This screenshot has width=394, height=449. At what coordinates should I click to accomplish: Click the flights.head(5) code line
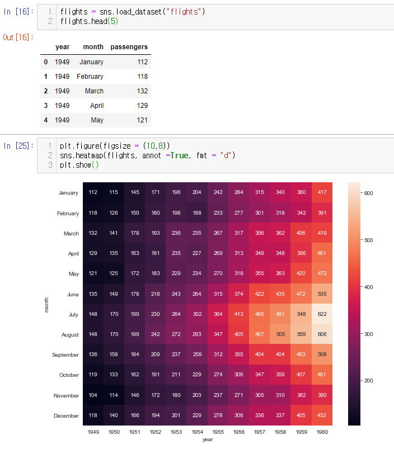tap(89, 21)
